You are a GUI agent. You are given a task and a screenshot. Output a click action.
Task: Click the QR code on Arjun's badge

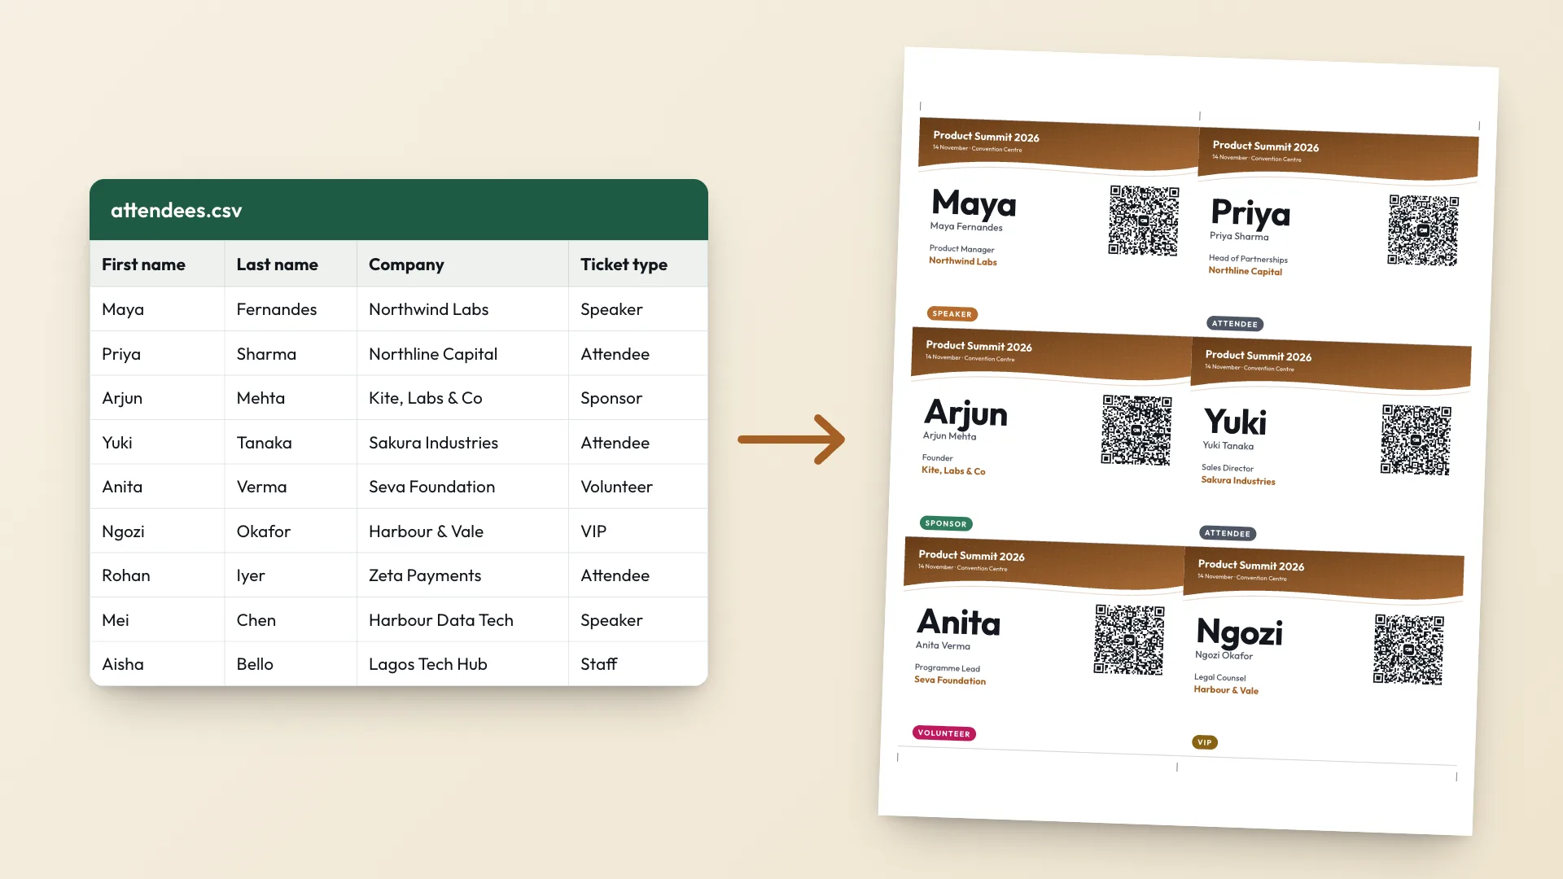click(x=1136, y=431)
